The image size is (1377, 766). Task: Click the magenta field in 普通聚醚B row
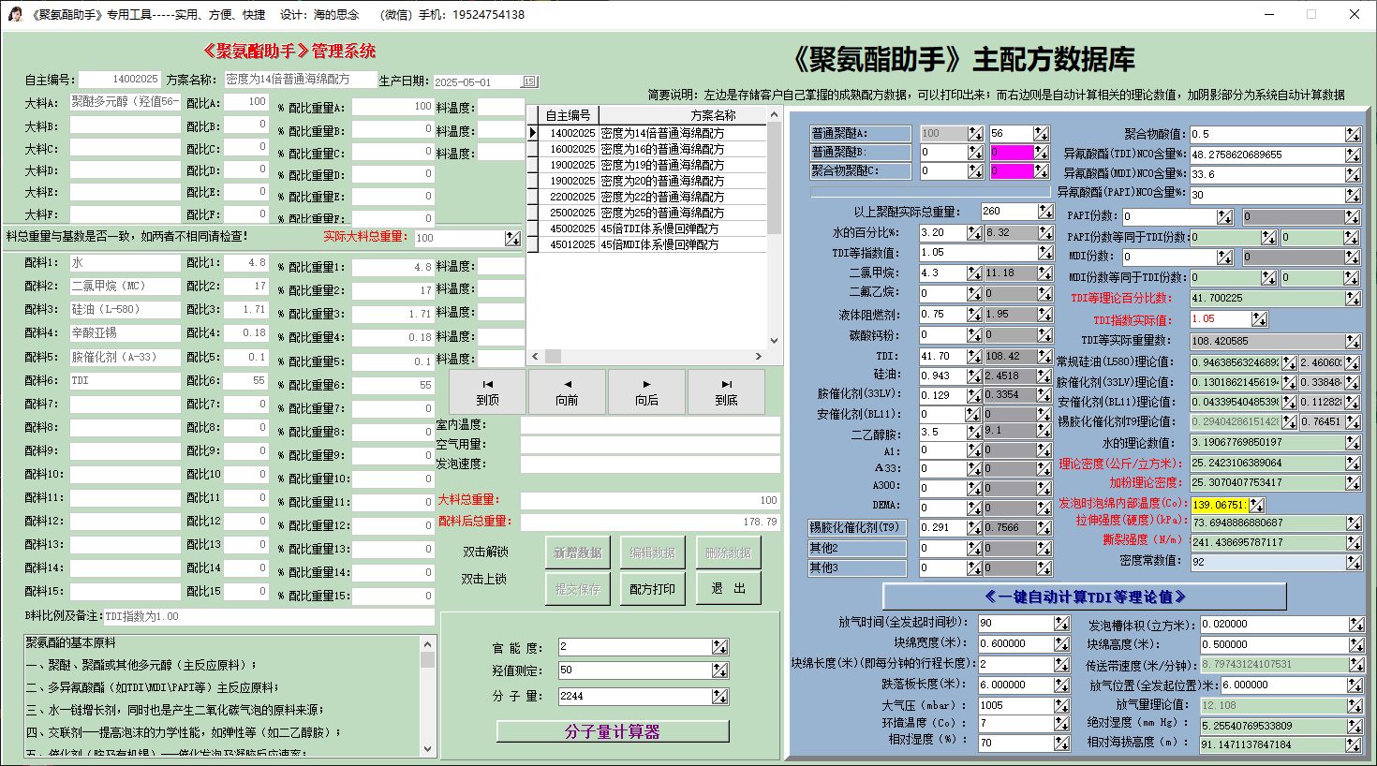click(x=1012, y=153)
